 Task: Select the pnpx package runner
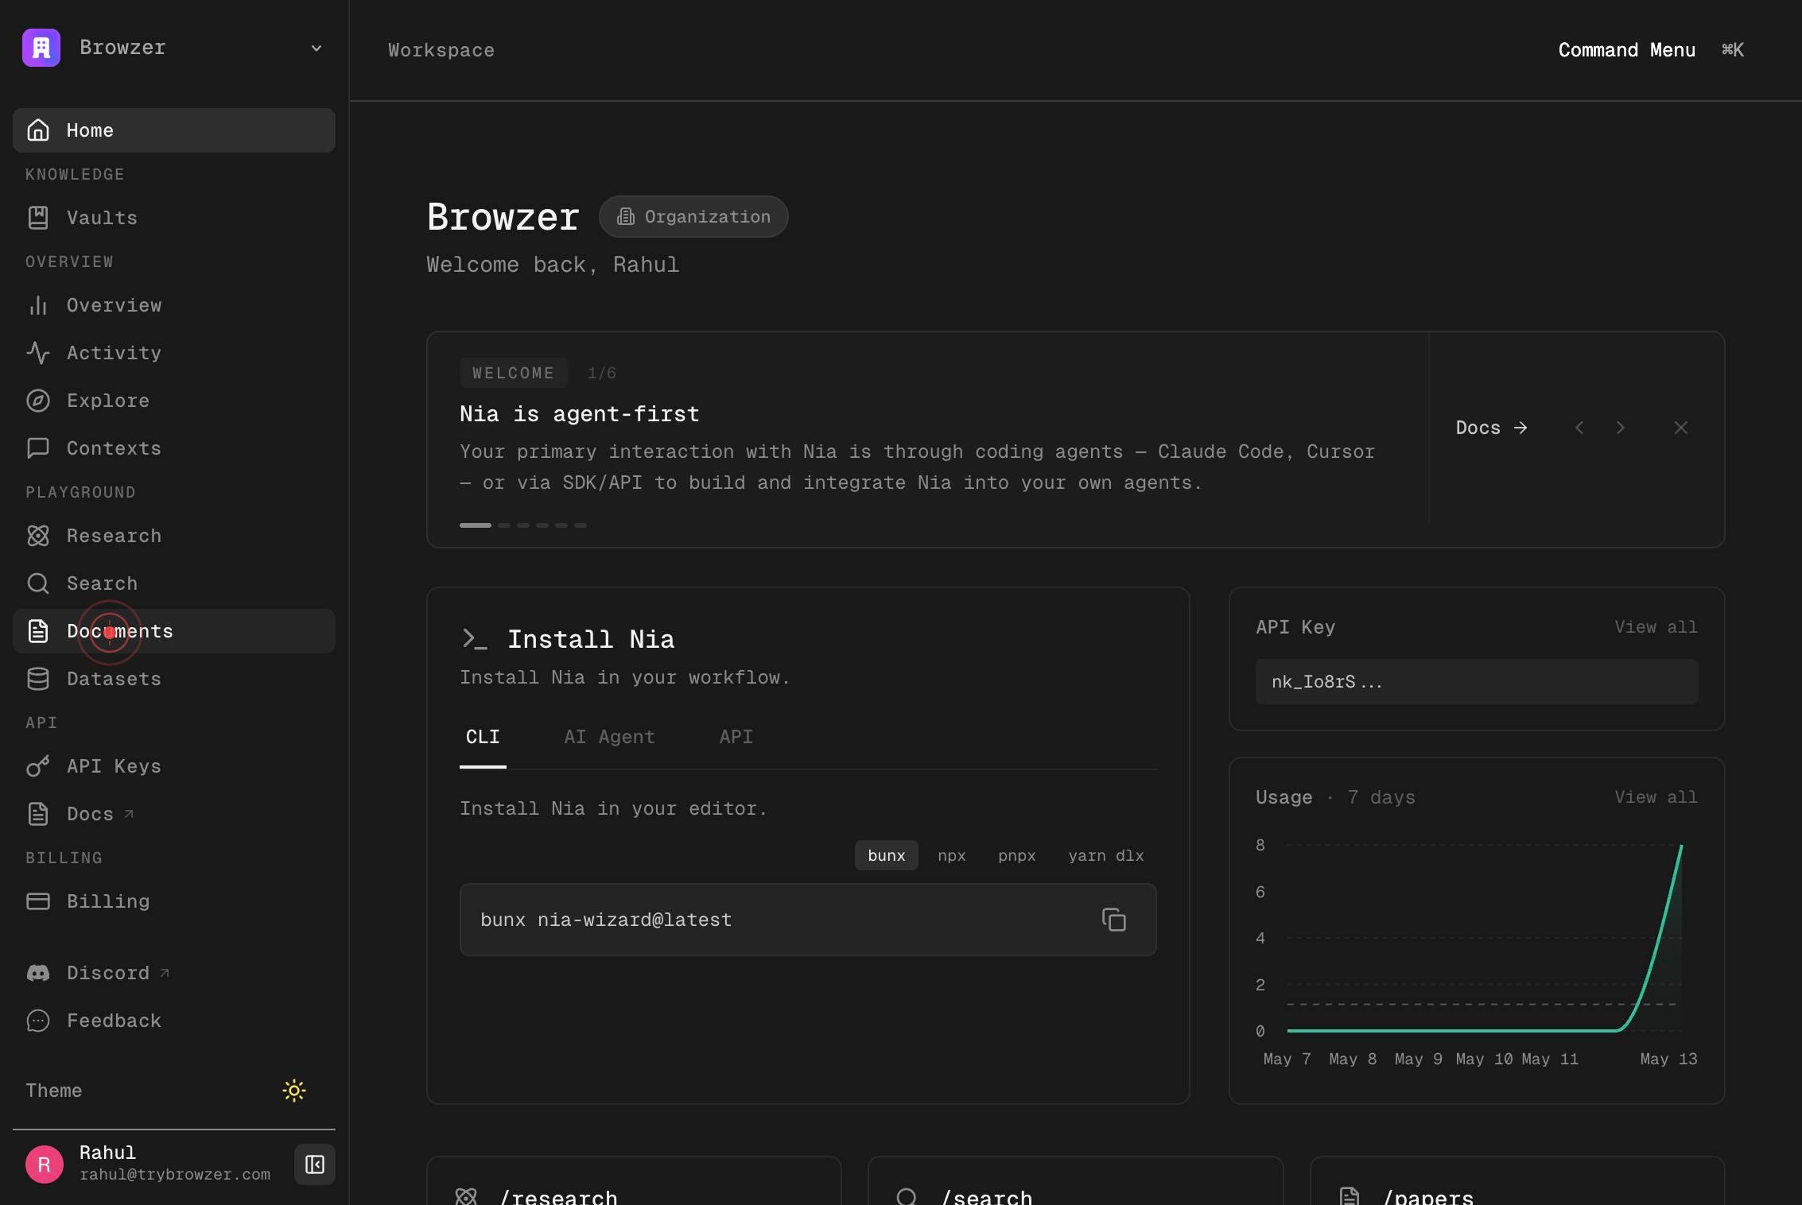pos(1016,855)
